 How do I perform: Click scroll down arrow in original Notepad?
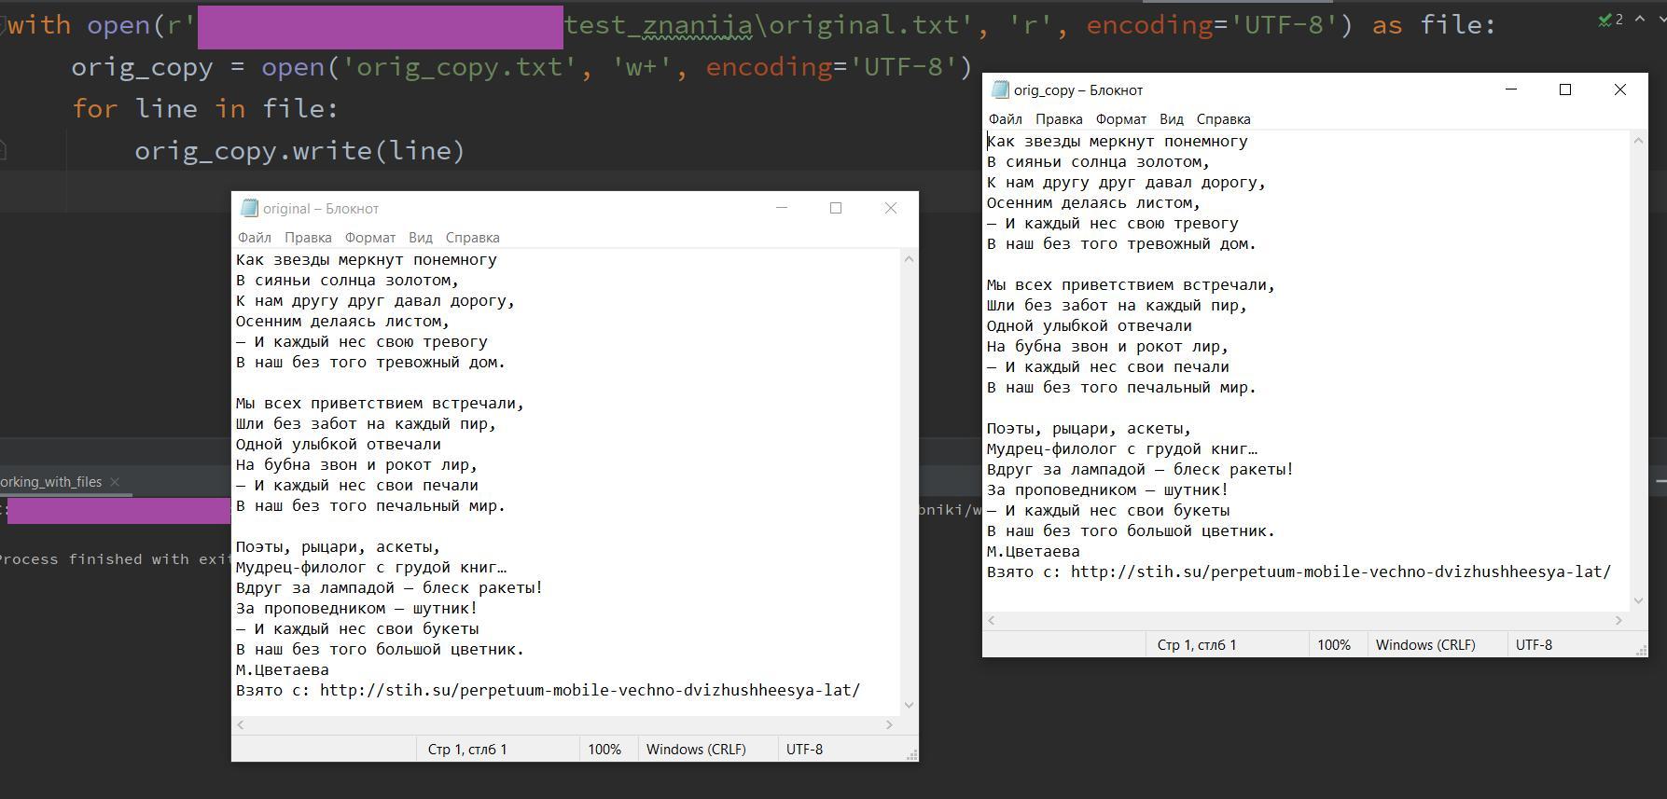coord(909,706)
